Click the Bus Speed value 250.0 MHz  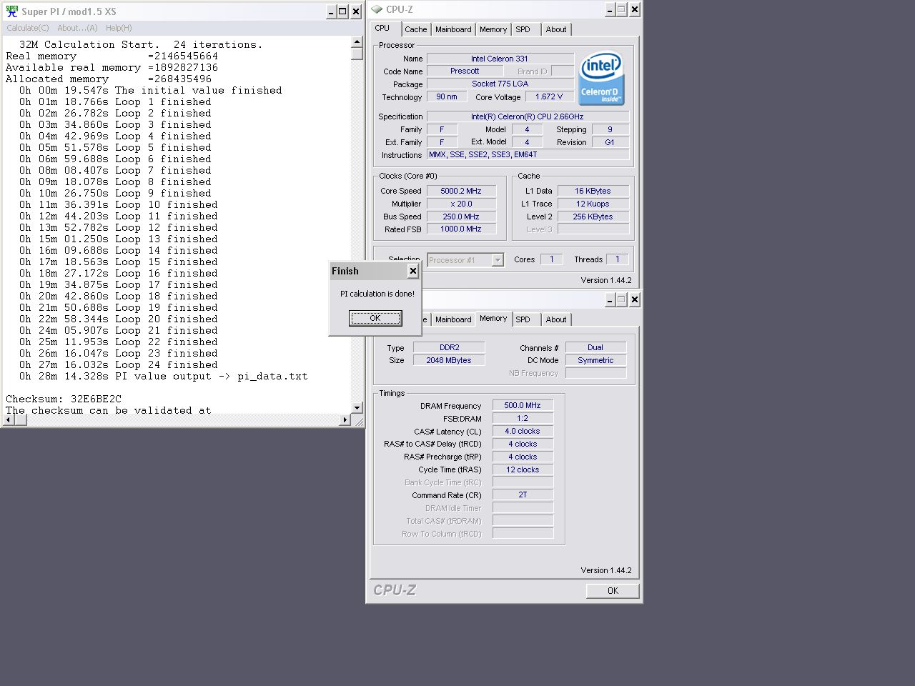point(461,217)
